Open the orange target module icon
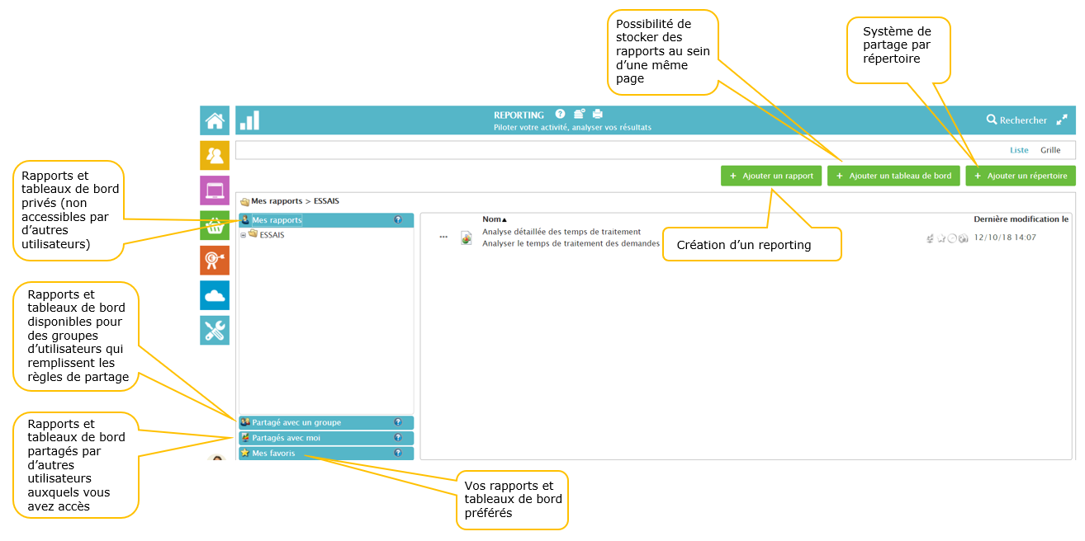The width and height of the screenshot is (1085, 541). pyautogui.click(x=215, y=261)
